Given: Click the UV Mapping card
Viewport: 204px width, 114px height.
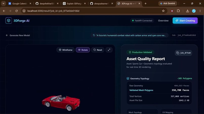Looking at the screenshot, I should click(x=176, y=111).
